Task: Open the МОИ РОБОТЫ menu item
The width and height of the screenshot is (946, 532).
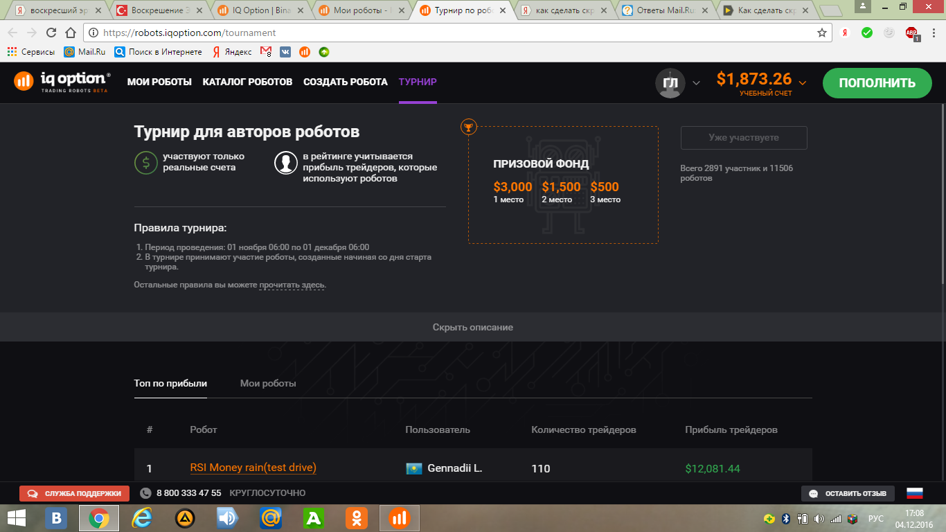Action: pyautogui.click(x=159, y=82)
